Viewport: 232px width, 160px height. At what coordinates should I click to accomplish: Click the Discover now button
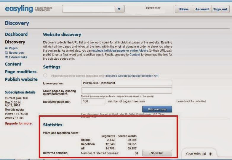[157, 109]
